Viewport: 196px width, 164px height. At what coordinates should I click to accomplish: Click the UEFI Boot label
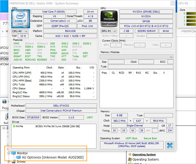coord(131,138)
